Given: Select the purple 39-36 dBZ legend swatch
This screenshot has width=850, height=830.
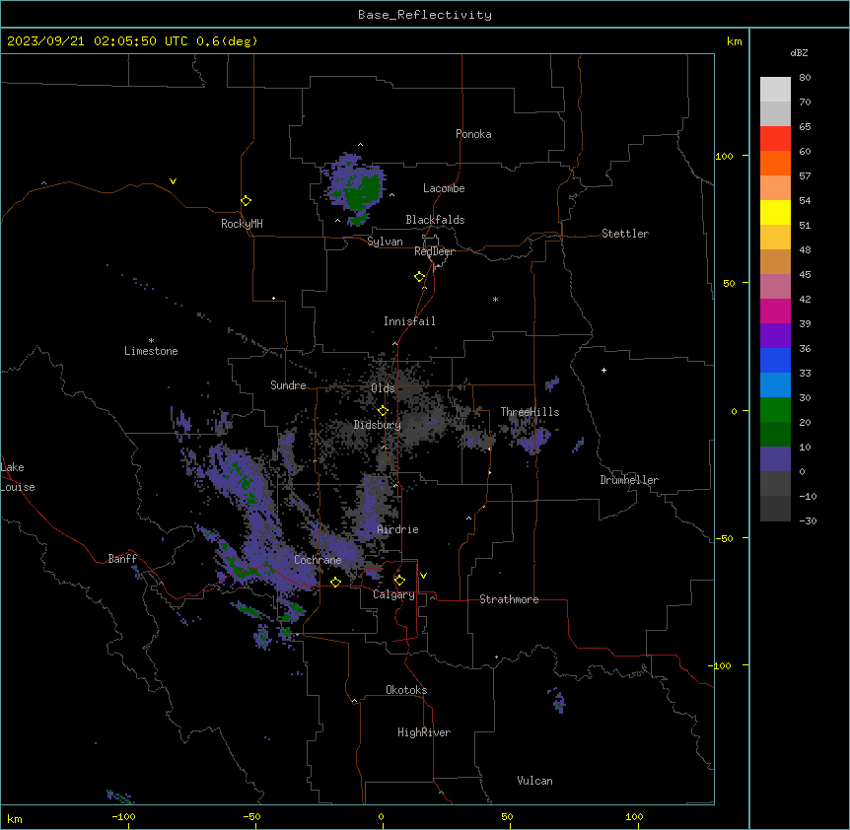Looking at the screenshot, I should [x=775, y=335].
